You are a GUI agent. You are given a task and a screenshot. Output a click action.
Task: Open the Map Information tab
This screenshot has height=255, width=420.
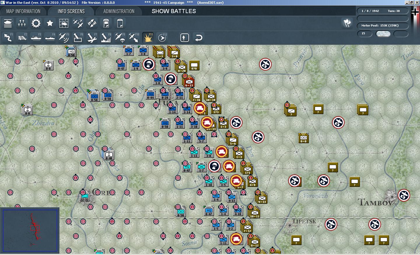click(23, 11)
